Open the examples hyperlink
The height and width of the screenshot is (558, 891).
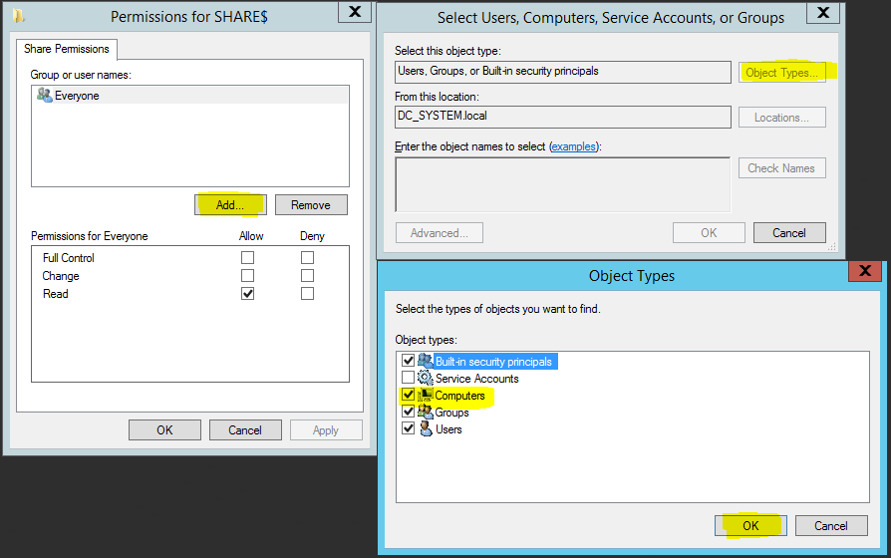pyautogui.click(x=574, y=146)
